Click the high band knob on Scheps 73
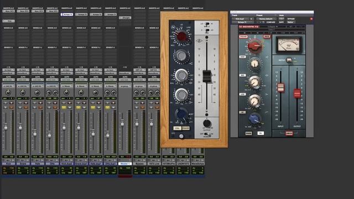The height and width of the screenshot is (199, 354). pyautogui.click(x=254, y=64)
